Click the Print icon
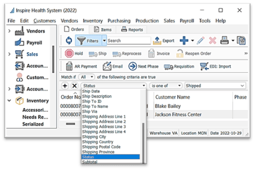 pyautogui.click(x=225, y=40)
